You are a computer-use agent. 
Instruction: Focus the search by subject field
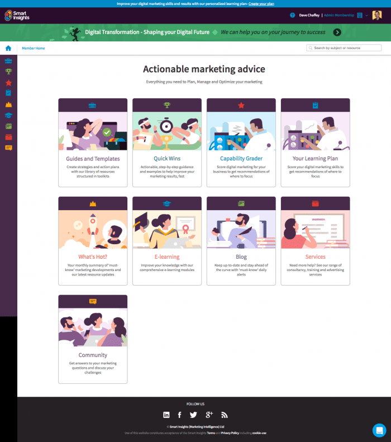(x=344, y=48)
